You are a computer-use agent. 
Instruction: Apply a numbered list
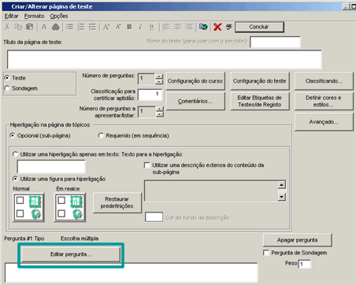coord(81,27)
